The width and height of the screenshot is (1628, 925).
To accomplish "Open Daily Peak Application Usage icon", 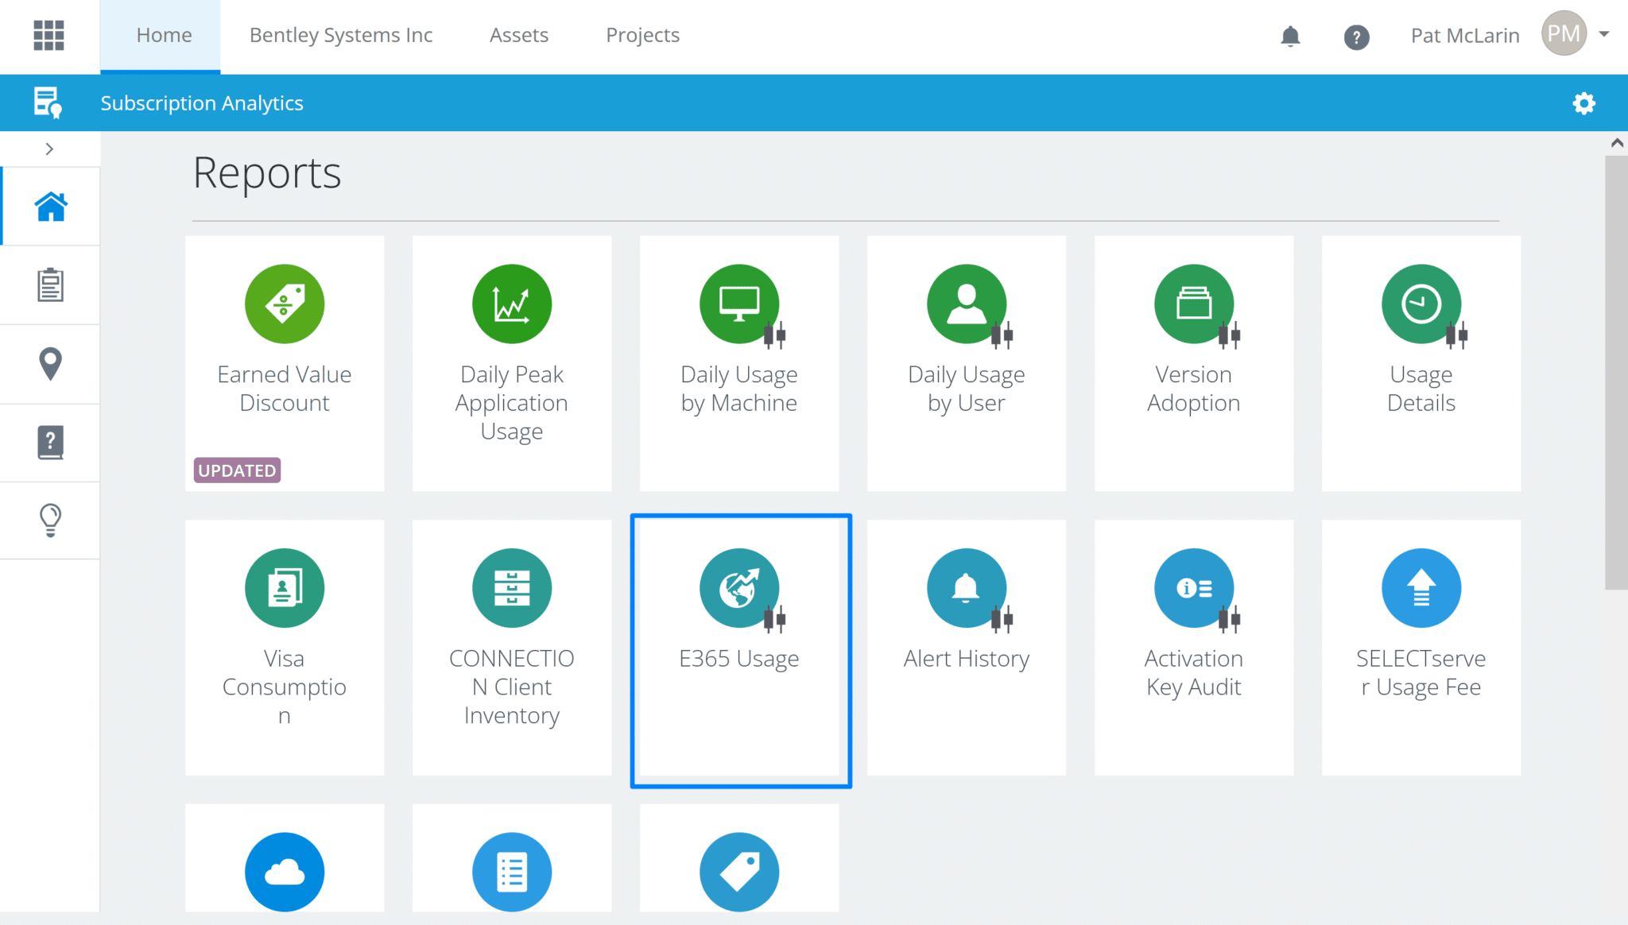I will tap(512, 304).
